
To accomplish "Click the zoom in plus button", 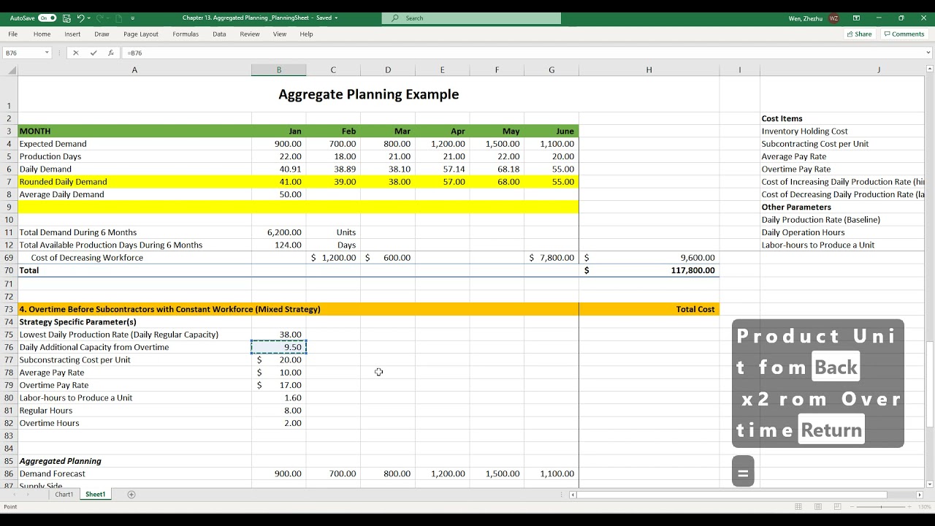I will coord(911,507).
